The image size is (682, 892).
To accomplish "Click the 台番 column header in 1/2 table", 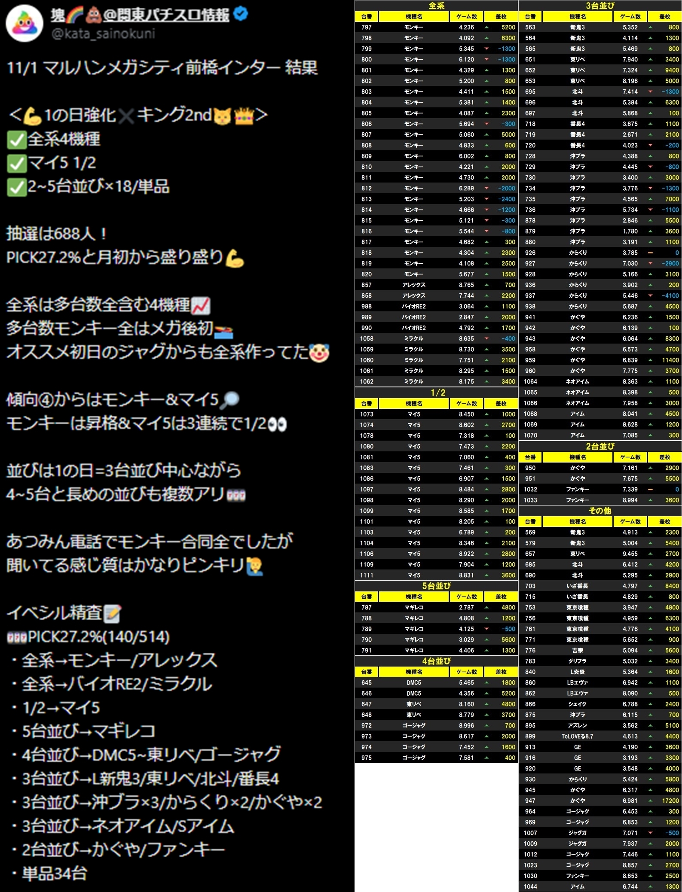I will [367, 403].
